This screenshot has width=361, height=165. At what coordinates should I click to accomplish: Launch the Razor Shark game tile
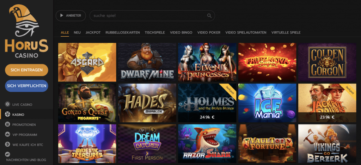[207, 143]
